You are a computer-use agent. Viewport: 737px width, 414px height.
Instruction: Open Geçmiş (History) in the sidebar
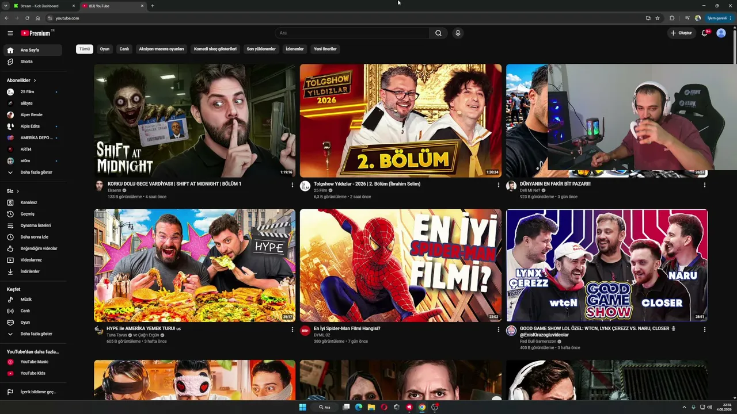click(x=34, y=214)
